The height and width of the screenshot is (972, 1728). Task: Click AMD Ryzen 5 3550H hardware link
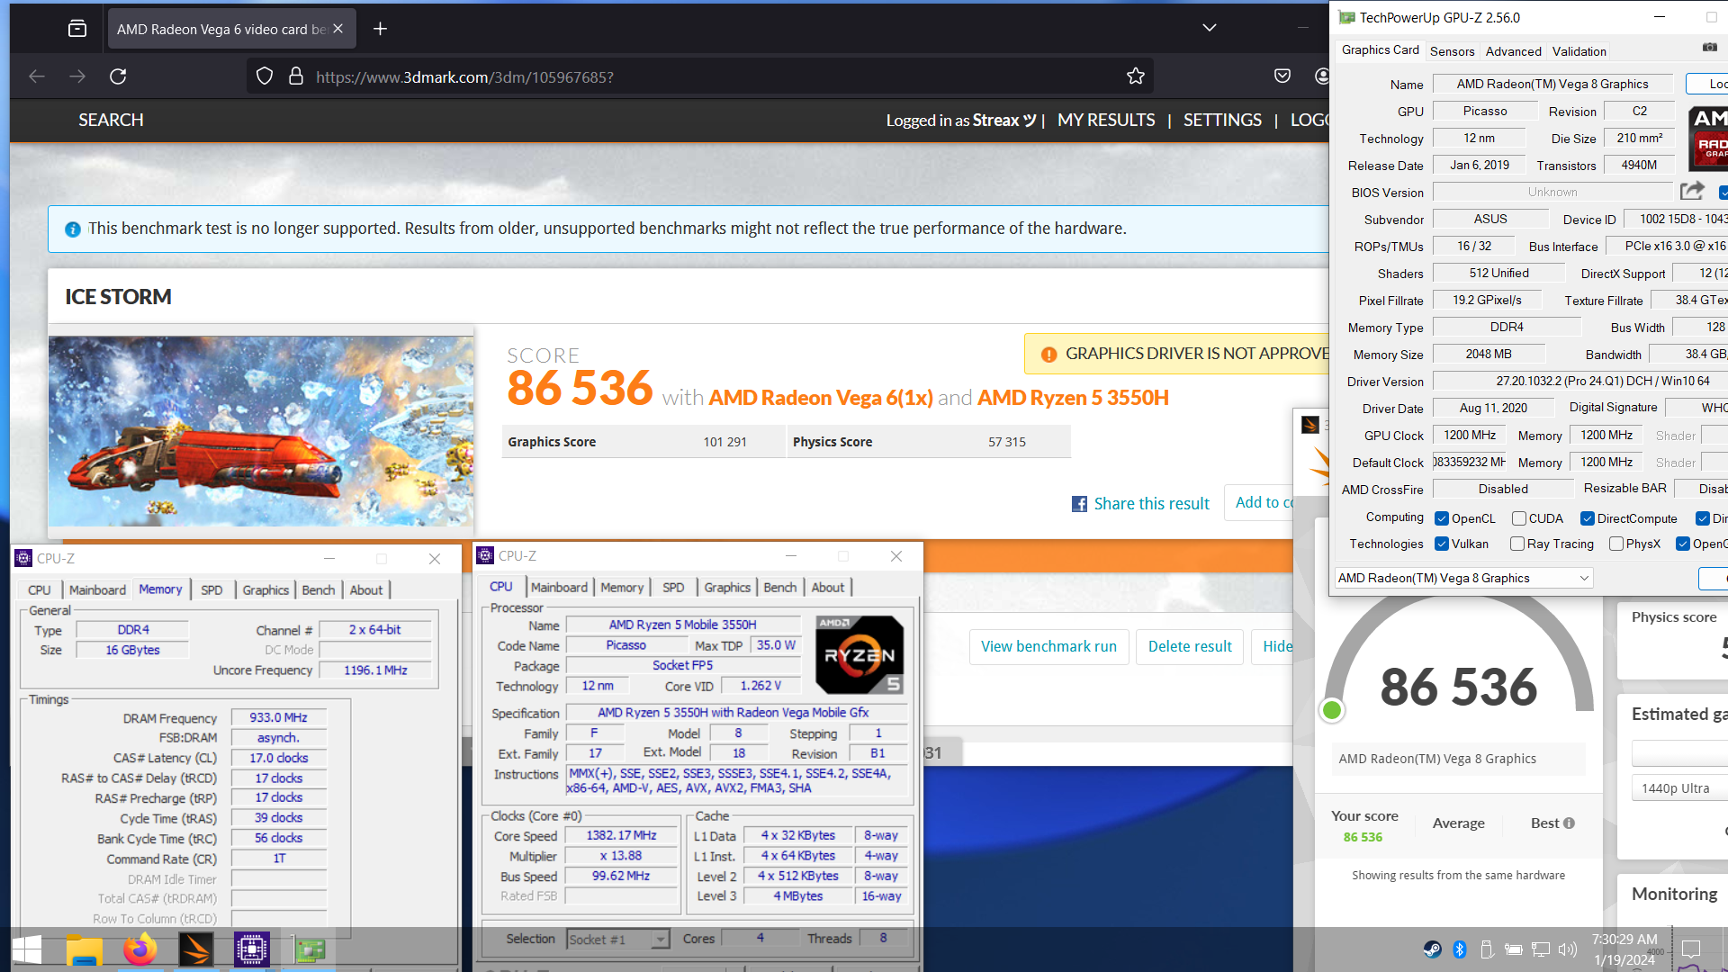1073,398
